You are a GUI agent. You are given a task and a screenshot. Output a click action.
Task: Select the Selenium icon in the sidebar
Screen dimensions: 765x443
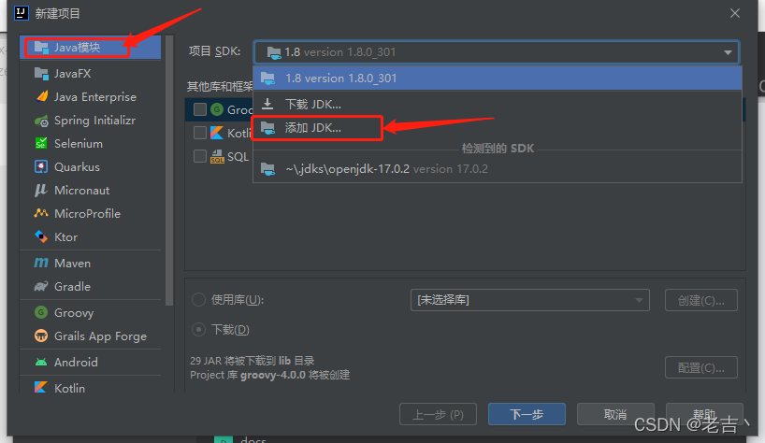41,143
